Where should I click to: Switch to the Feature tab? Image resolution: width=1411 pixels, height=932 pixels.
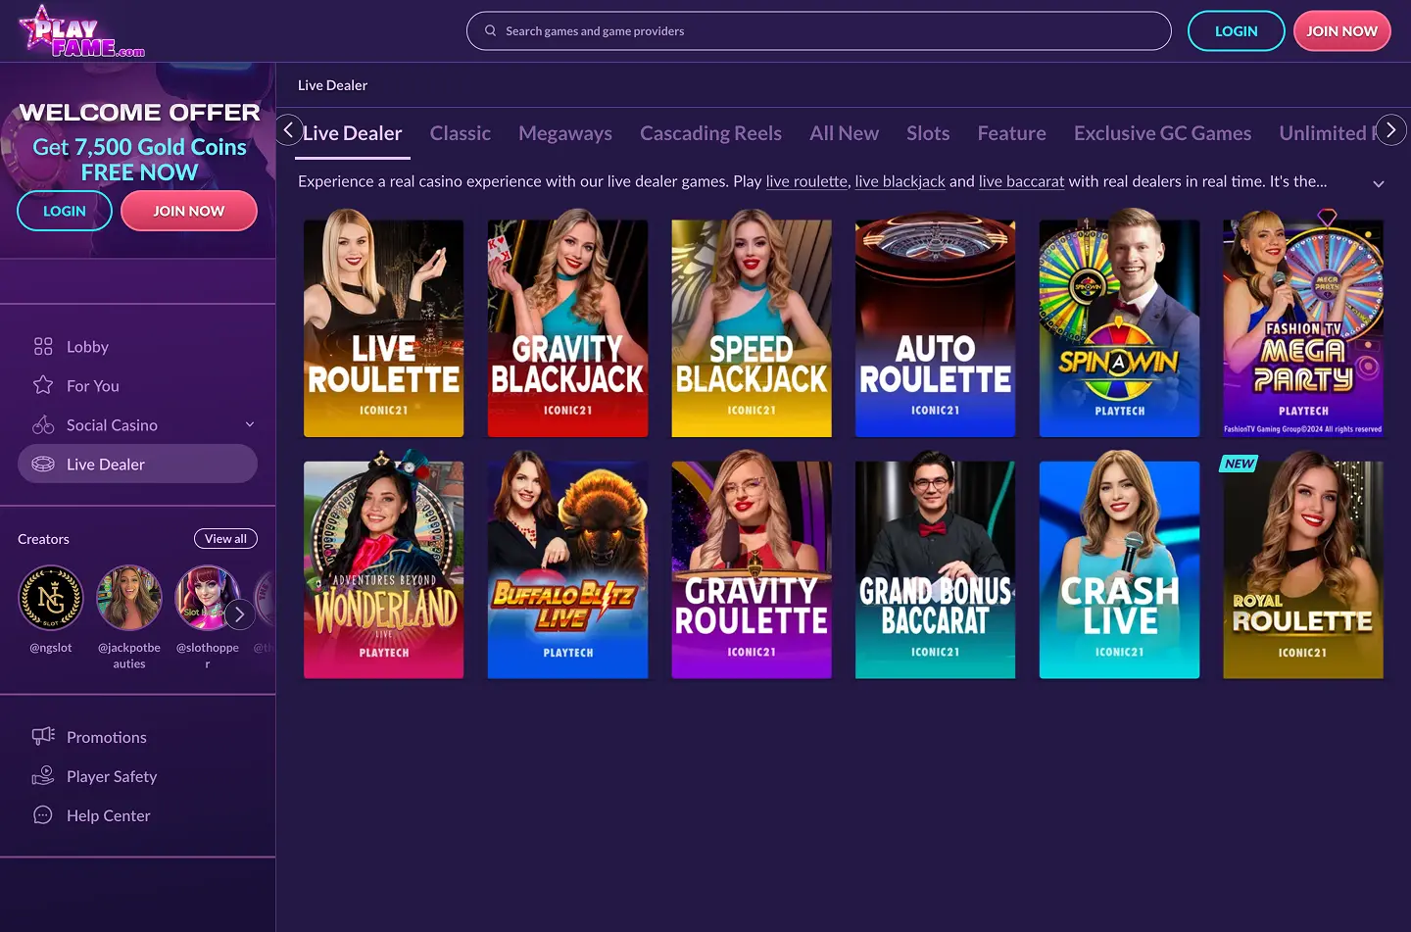[1011, 133]
